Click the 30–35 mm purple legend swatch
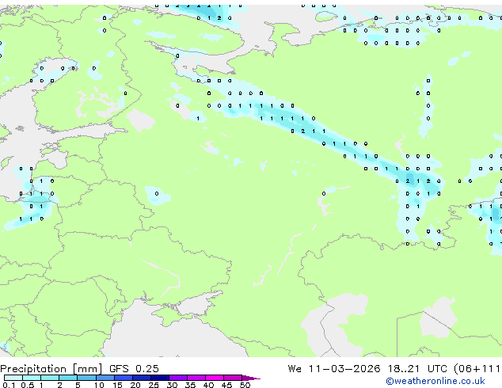Image resolution: width=502 pixels, height=388 pixels. 178,378
